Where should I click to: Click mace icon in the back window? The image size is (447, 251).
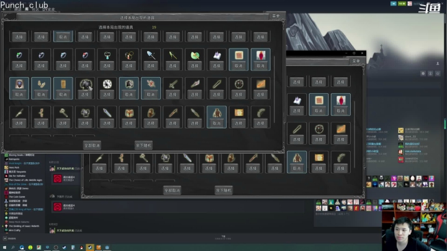143,158
